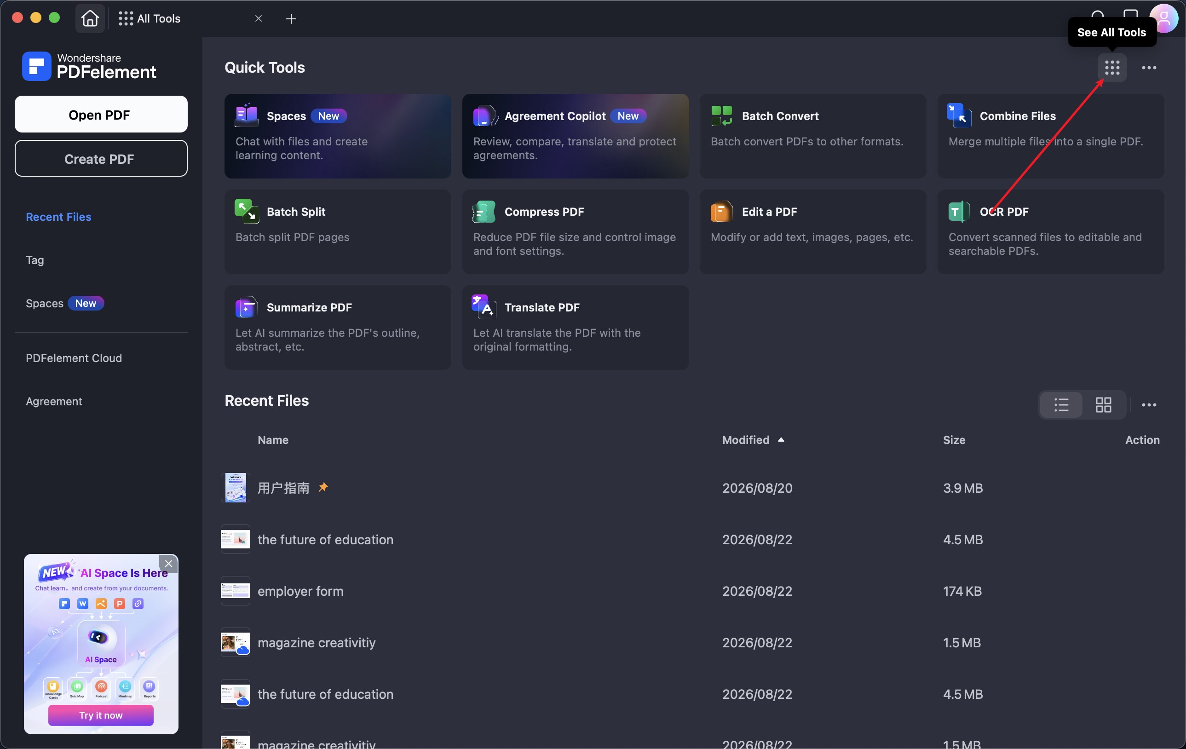Open the Compress PDF tool icon
This screenshot has height=749, width=1186.
coord(484,211)
